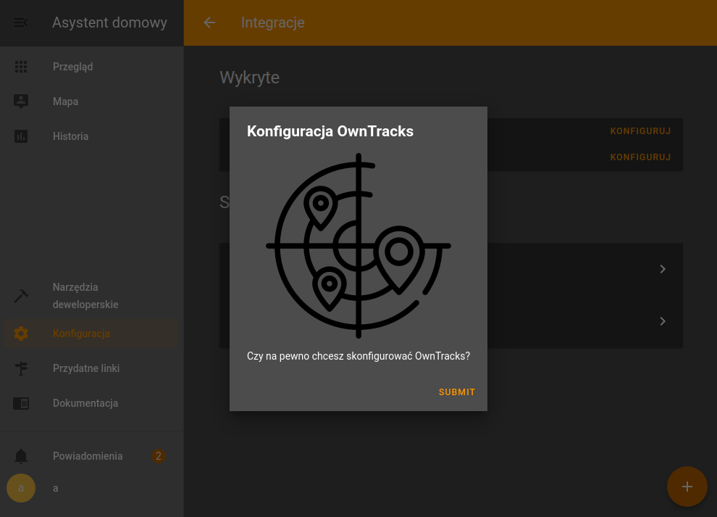Add integration with the plus button
The image size is (717, 517).
[687, 487]
